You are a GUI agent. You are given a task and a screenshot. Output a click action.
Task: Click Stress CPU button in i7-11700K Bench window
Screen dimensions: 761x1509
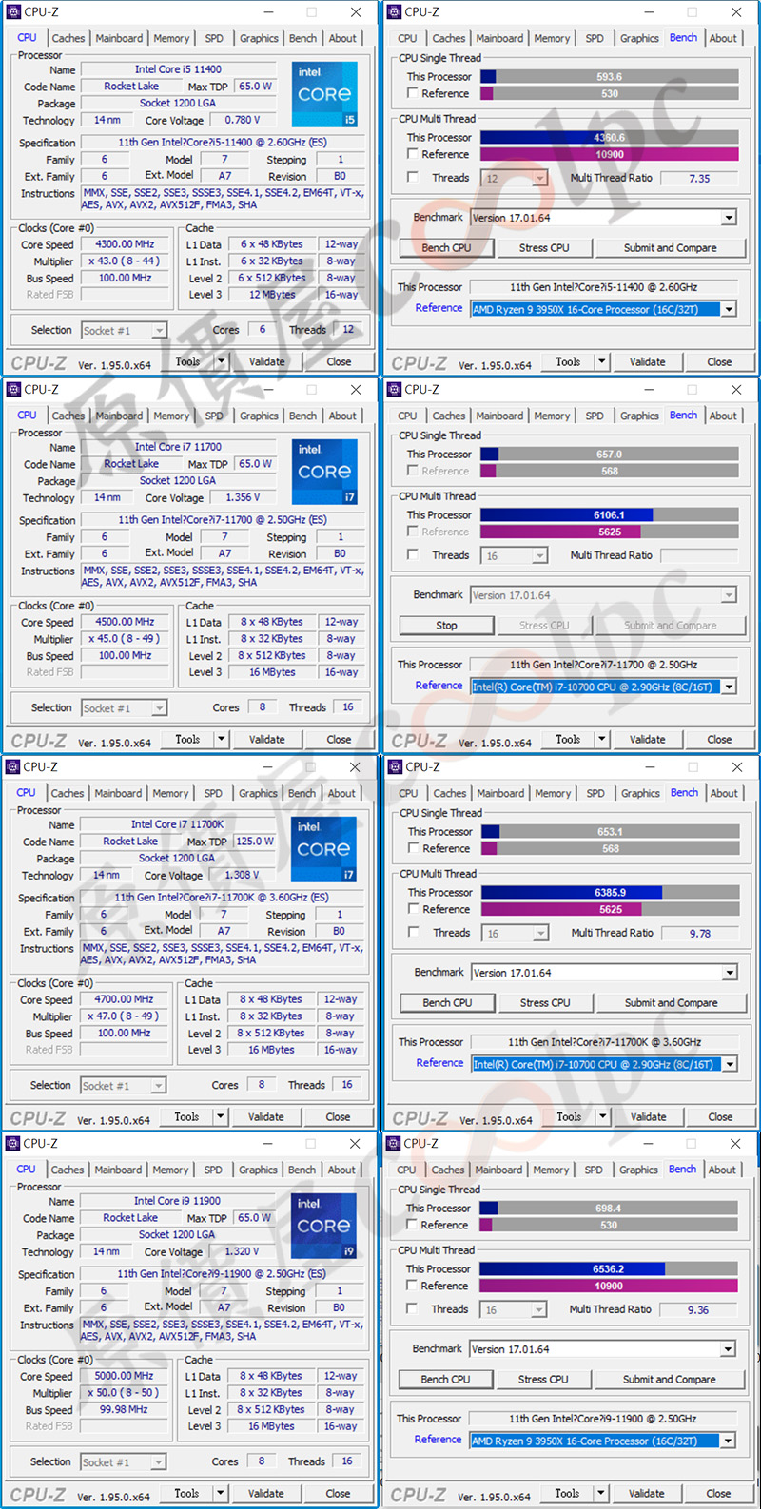tap(545, 1003)
